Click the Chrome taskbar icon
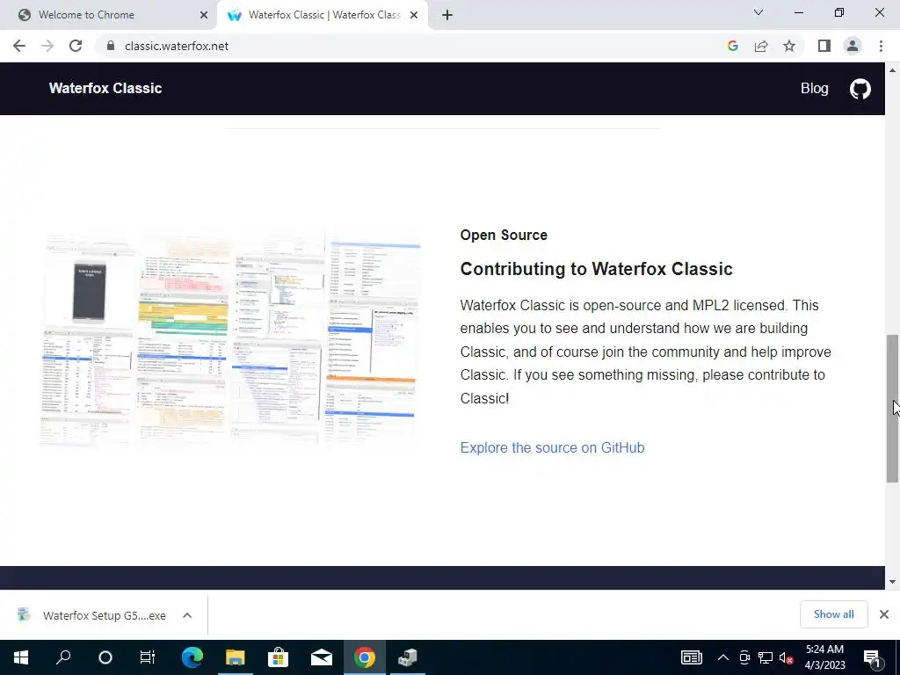 365,657
